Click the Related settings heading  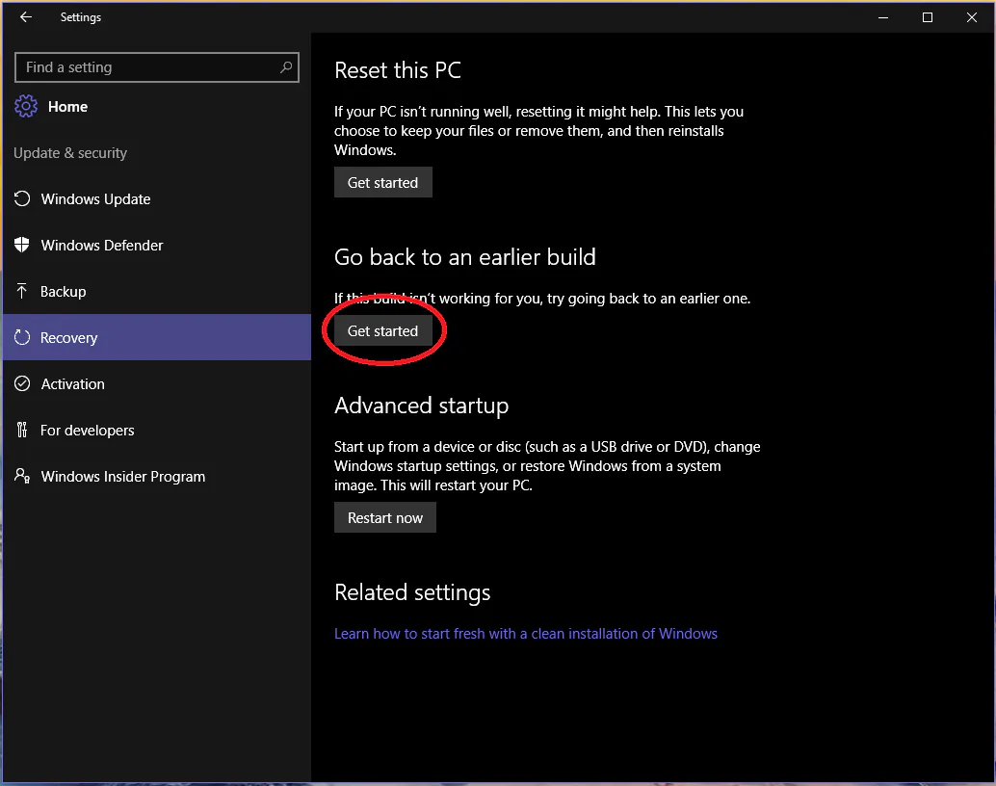click(x=412, y=592)
